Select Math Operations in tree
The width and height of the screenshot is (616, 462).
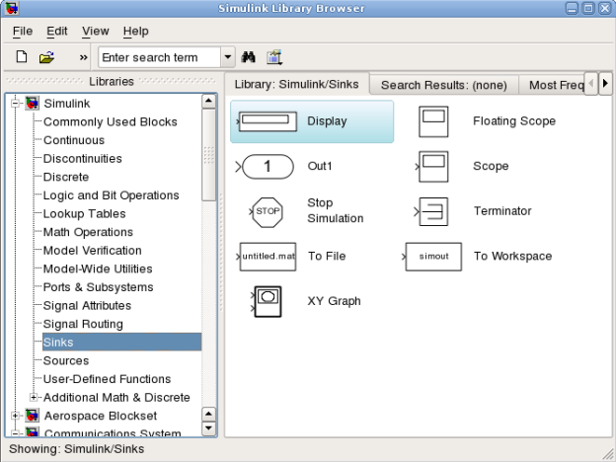point(88,232)
